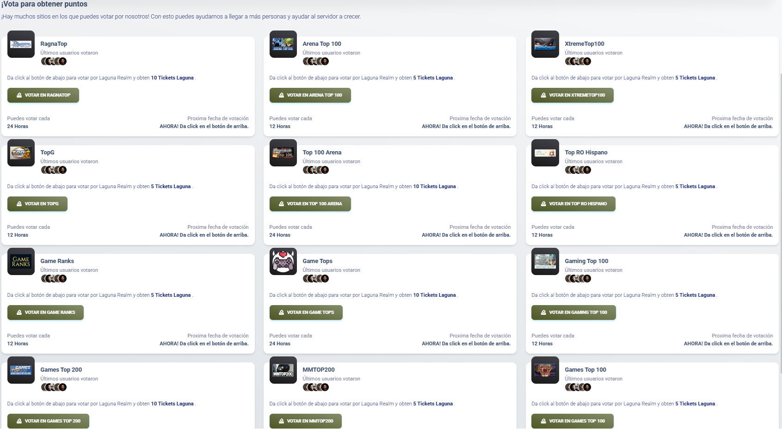Click the Arena Top 100 card title
The height and width of the screenshot is (429, 782).
(322, 44)
